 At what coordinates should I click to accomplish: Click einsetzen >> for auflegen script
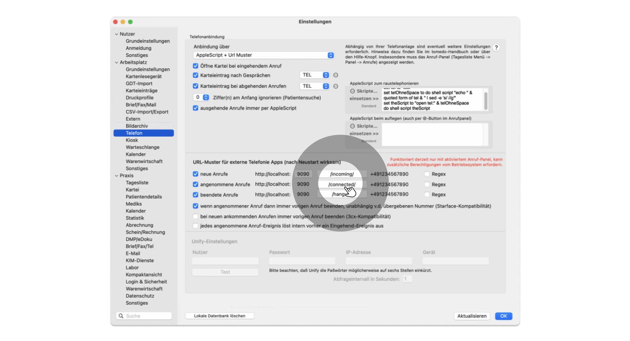pyautogui.click(x=364, y=133)
